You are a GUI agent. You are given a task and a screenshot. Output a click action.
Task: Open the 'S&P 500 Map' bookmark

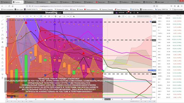coord(135,9)
